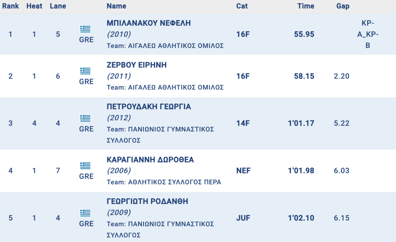The width and height of the screenshot is (396, 242).
Task: Select the Lane column header
Action: [x=58, y=6]
